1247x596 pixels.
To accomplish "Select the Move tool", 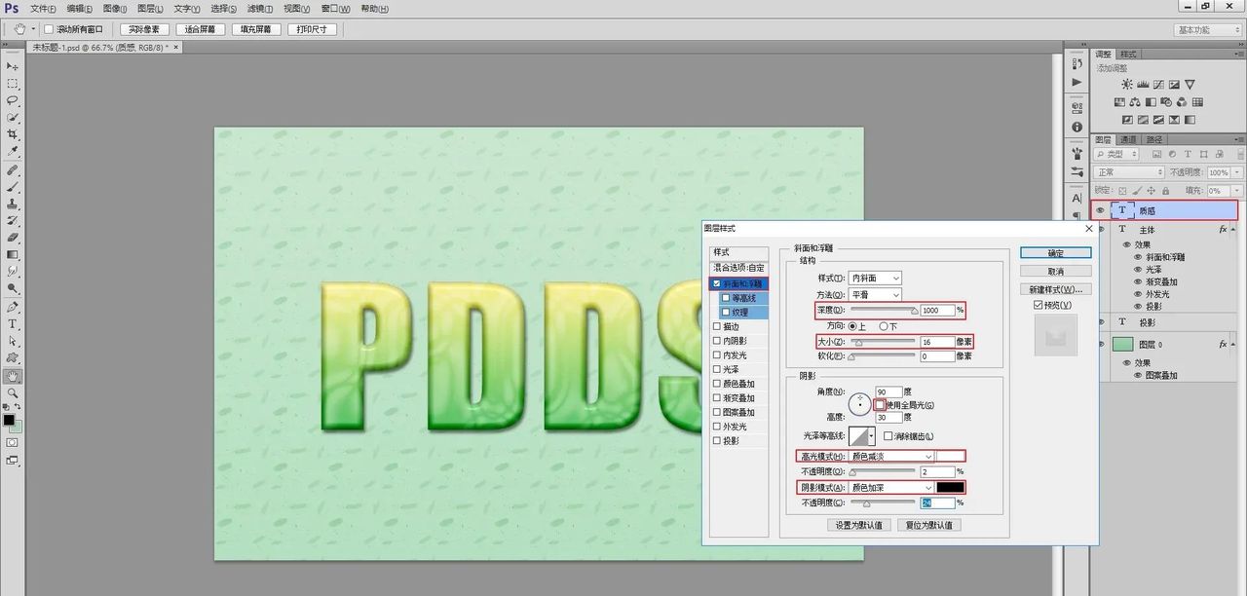I will pyautogui.click(x=13, y=65).
